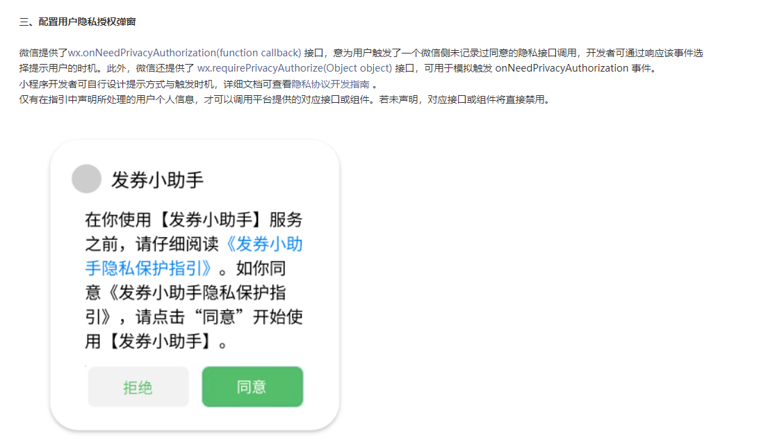Click the quoted "同意" word in popup text
The height and width of the screenshot is (440, 759).
(x=219, y=317)
